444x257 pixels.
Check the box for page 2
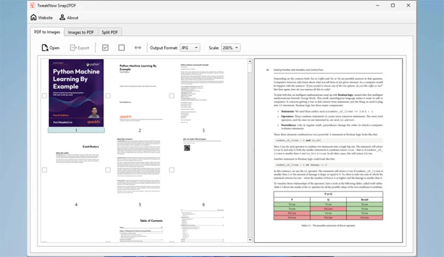coord(108,96)
